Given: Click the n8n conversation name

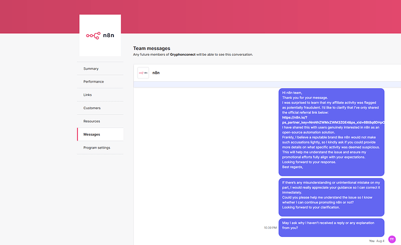Looking at the screenshot, I should tap(156, 73).
